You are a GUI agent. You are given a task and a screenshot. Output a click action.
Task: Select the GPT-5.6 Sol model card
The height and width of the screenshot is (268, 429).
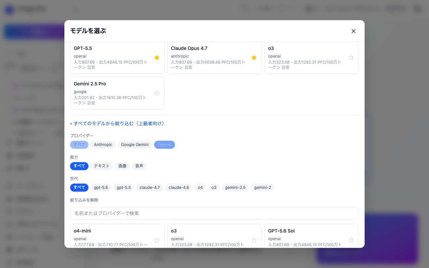tap(312, 236)
